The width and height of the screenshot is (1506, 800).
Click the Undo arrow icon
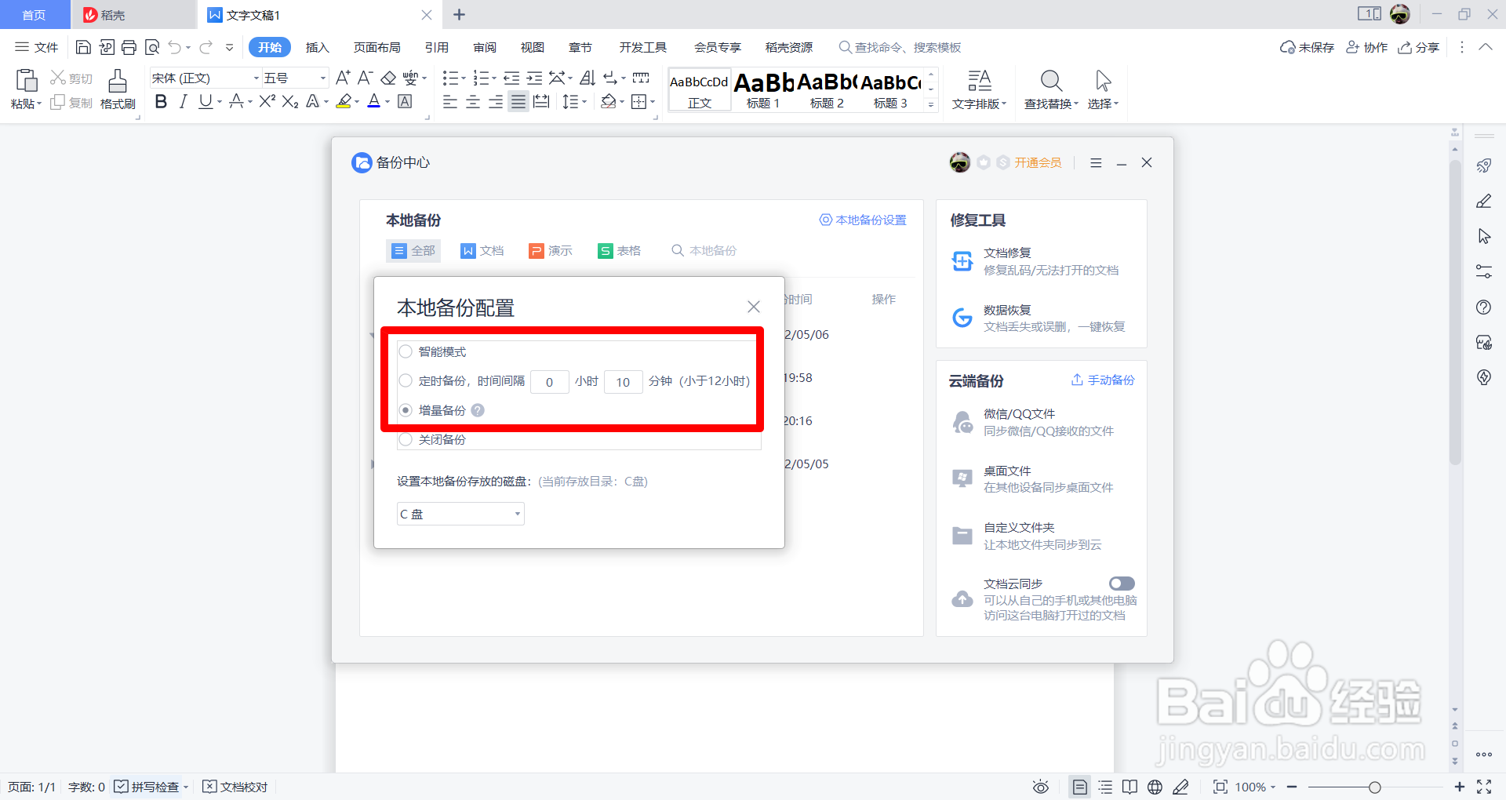[x=175, y=47]
